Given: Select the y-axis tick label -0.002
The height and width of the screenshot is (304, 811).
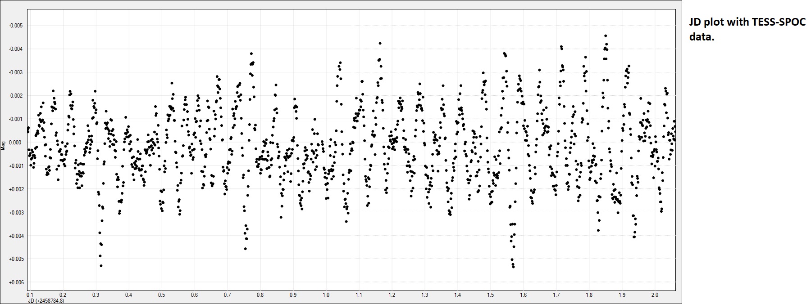Looking at the screenshot, I should [x=15, y=96].
